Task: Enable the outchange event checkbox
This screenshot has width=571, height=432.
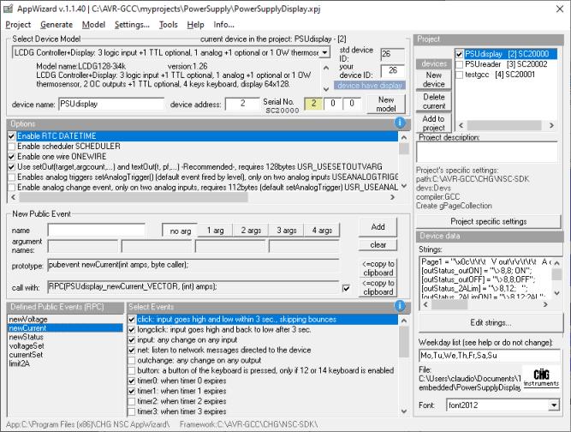Action: [x=132, y=360]
